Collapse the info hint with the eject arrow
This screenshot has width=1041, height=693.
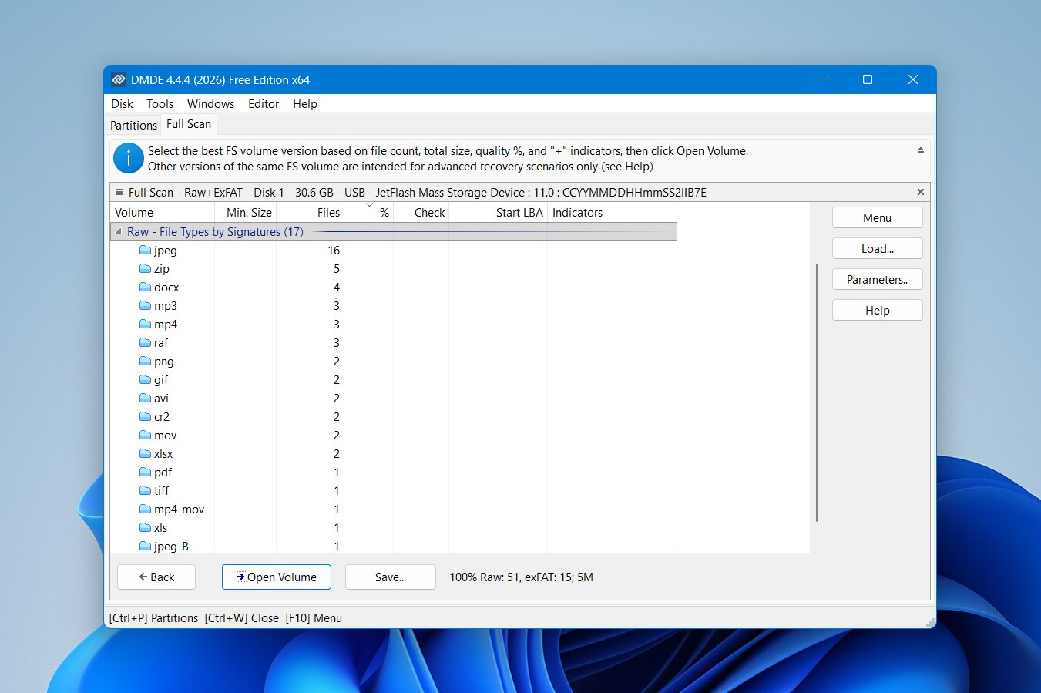click(920, 150)
